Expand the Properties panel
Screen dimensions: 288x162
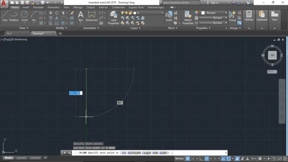click(x=203, y=28)
